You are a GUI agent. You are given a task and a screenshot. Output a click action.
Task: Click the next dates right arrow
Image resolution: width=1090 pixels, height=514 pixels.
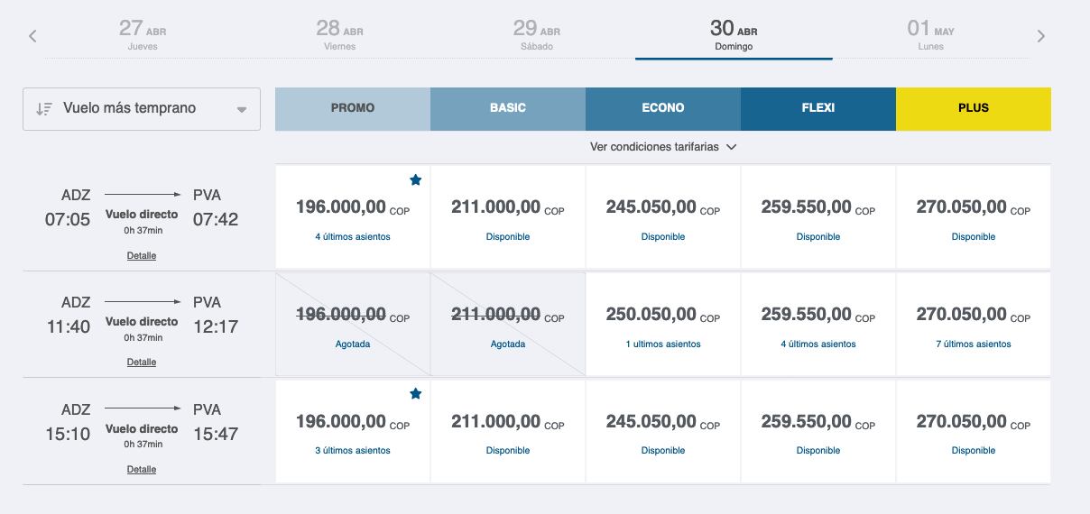pyautogui.click(x=1041, y=36)
